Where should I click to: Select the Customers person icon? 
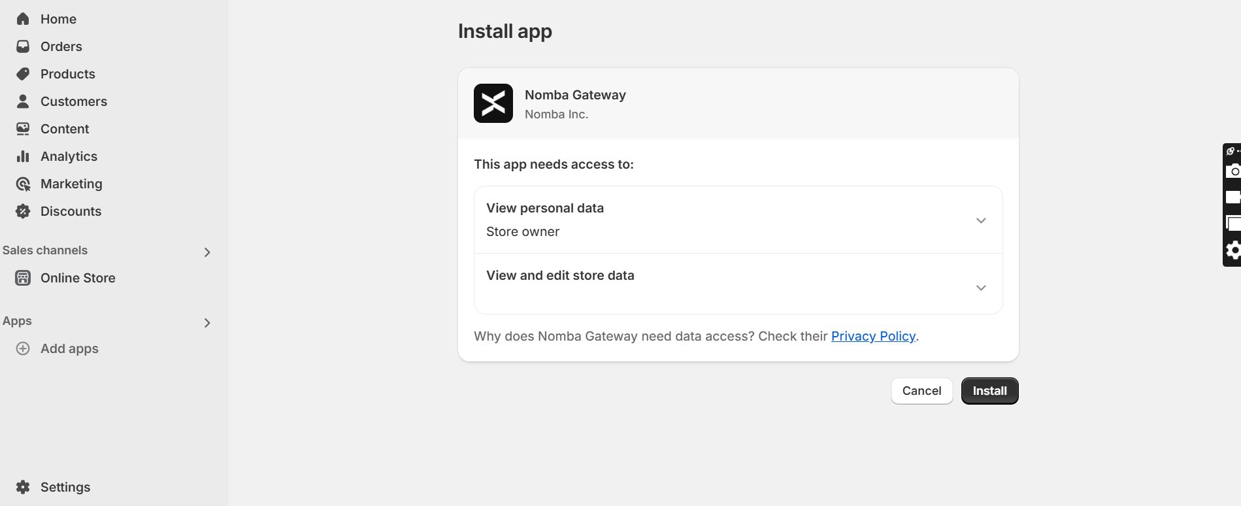tap(23, 101)
